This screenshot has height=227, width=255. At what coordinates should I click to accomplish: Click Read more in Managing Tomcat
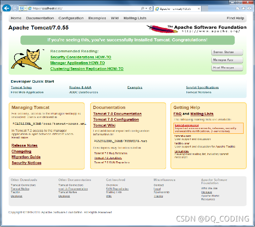click(20, 138)
